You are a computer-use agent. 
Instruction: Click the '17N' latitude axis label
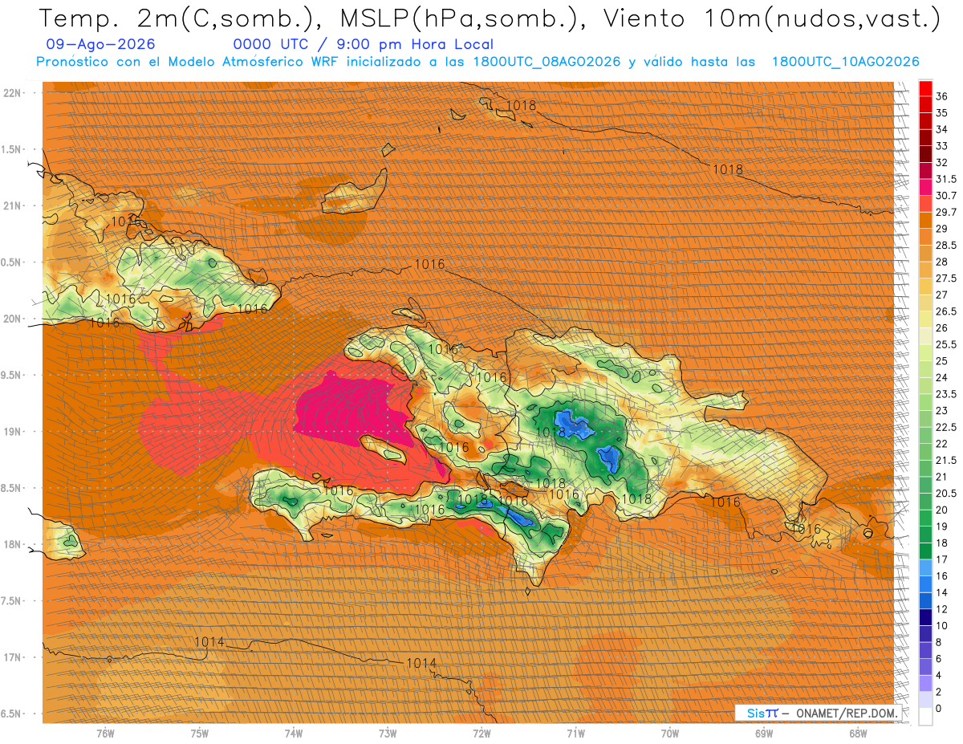(x=14, y=657)
